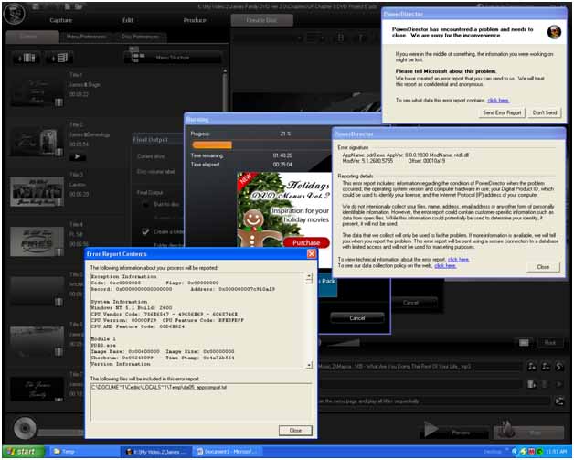574x460 pixels.
Task: Select the Title 1 video thumbnail
Action: click(37, 91)
